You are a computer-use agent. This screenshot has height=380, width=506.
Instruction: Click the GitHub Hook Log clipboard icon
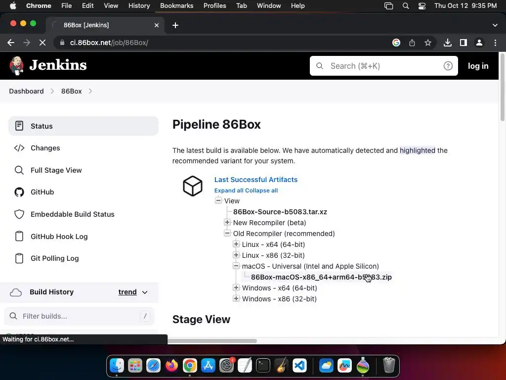coord(19,237)
